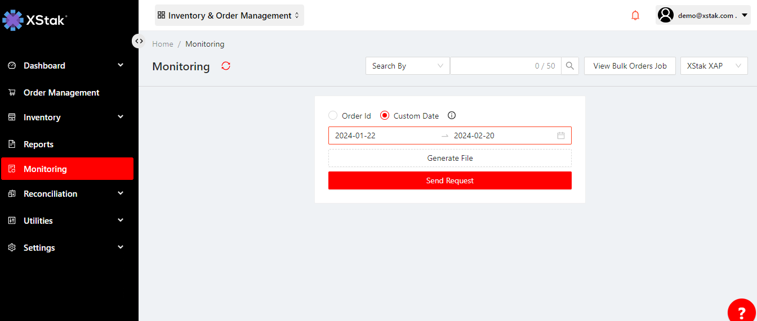
Task: Click the red help question mark button
Action: (x=741, y=311)
